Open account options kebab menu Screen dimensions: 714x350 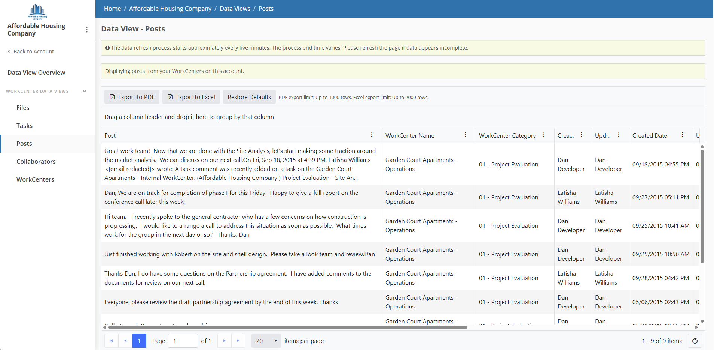point(87,30)
